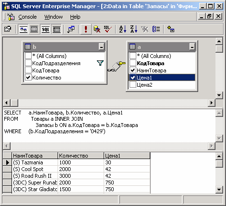Screen dimensions: 226x206
Task: Click the Console menu icon
Action: (11, 17)
